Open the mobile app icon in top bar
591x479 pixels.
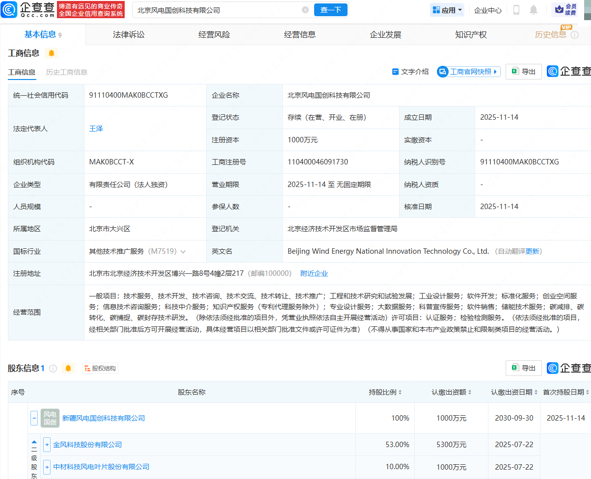(516, 10)
